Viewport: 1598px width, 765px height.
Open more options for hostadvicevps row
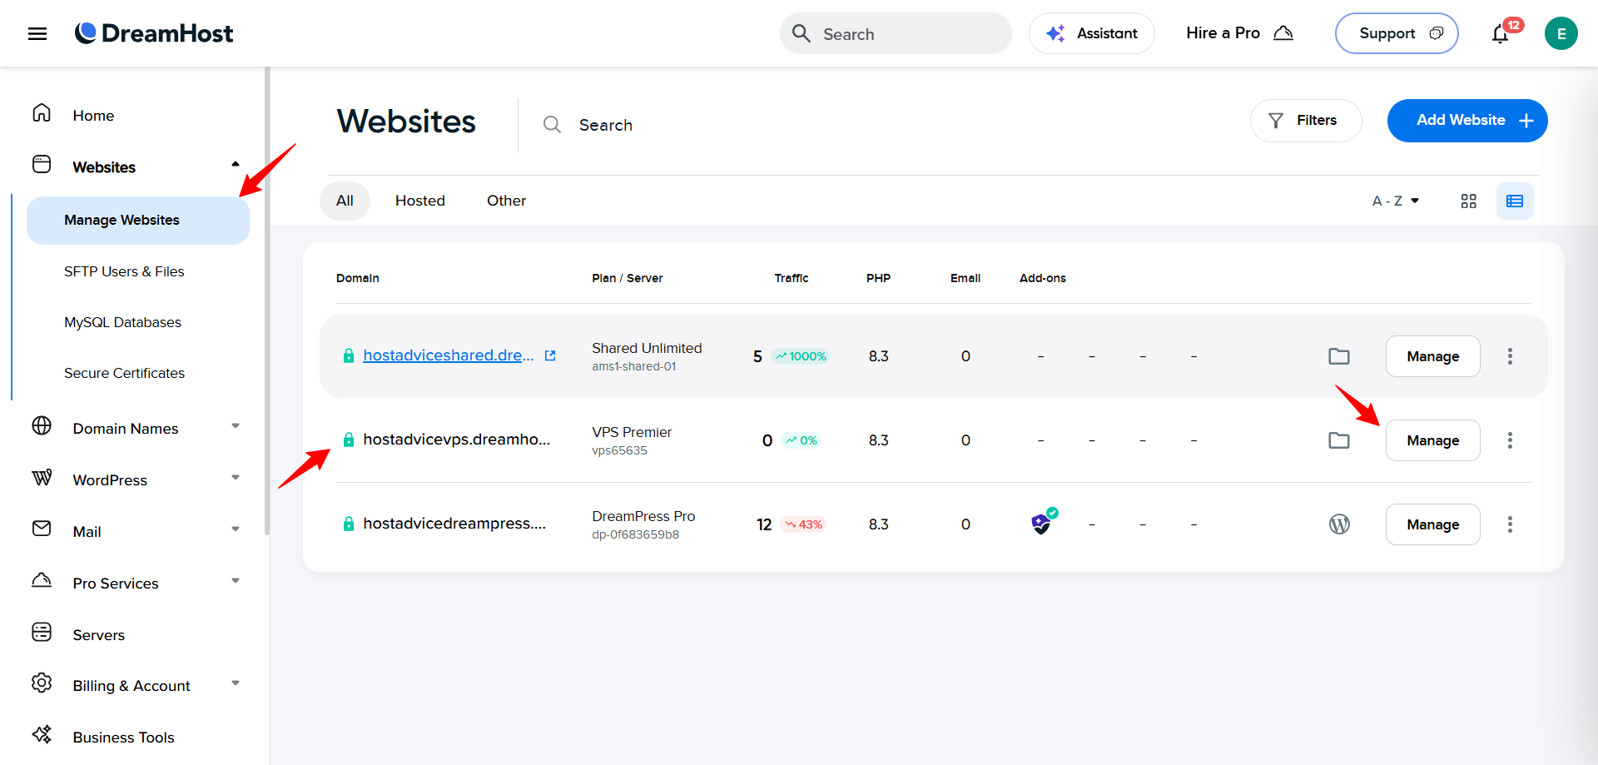(1510, 440)
